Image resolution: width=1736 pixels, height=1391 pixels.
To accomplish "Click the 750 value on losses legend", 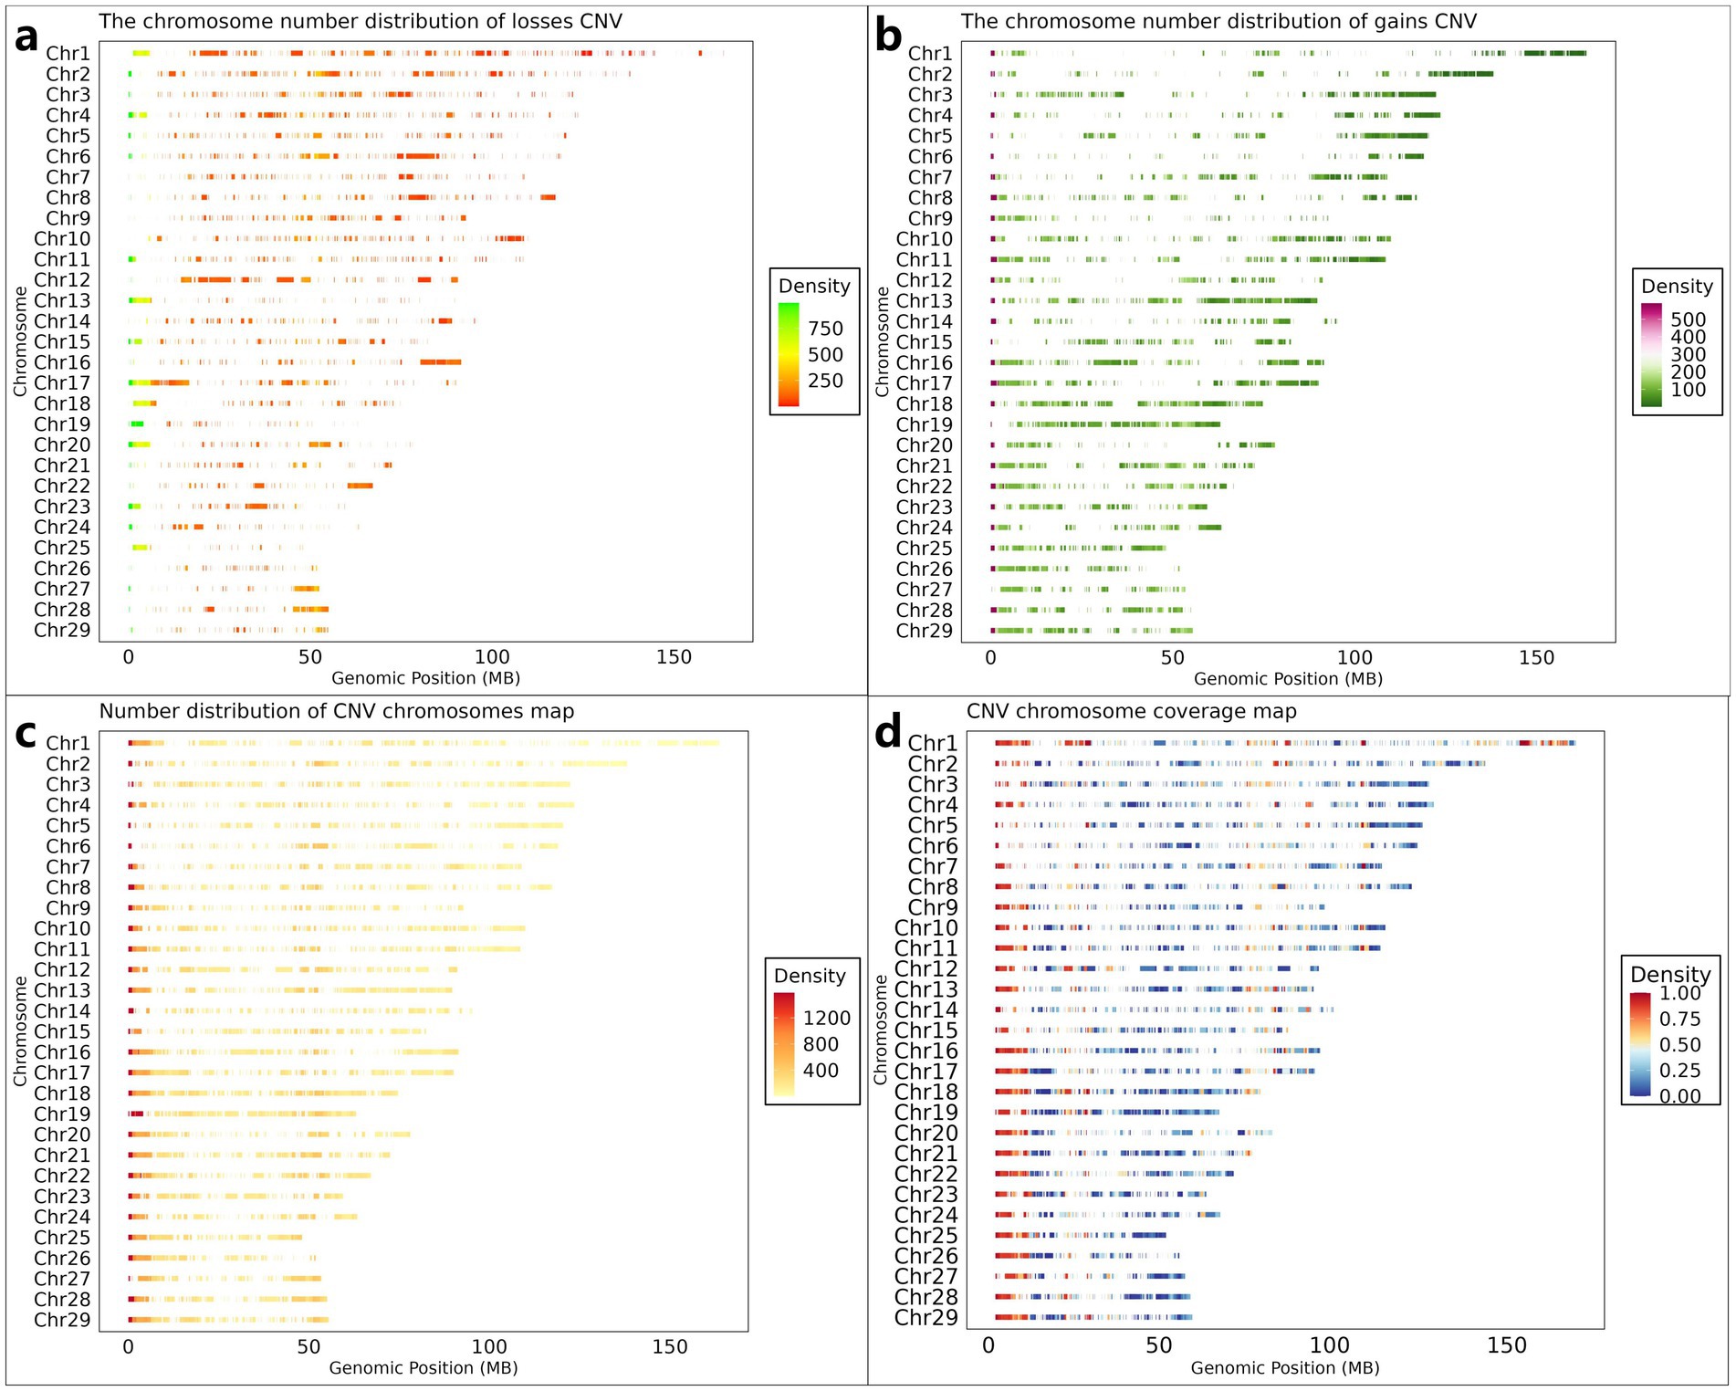I will (825, 329).
